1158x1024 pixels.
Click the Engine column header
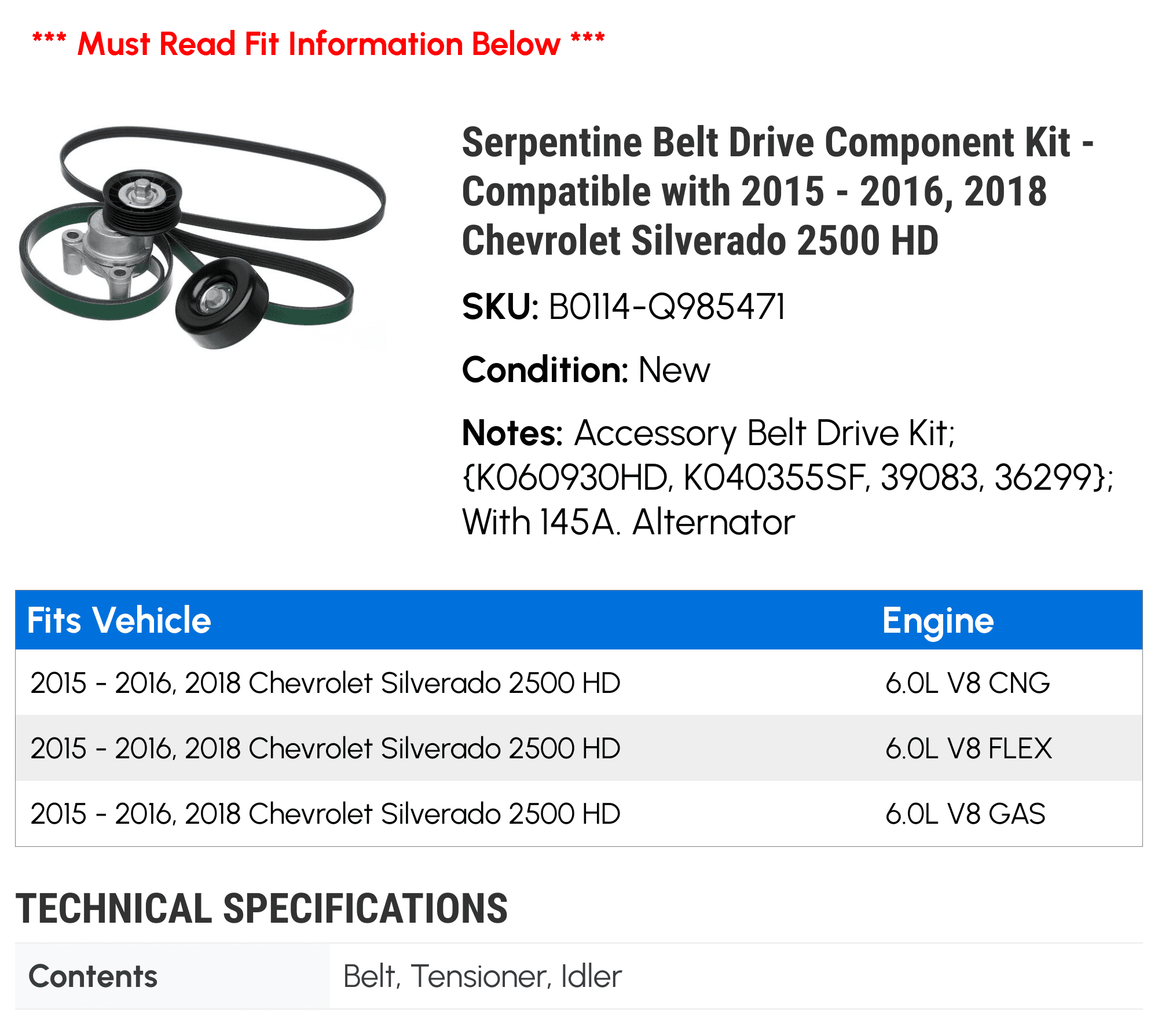[x=938, y=622]
